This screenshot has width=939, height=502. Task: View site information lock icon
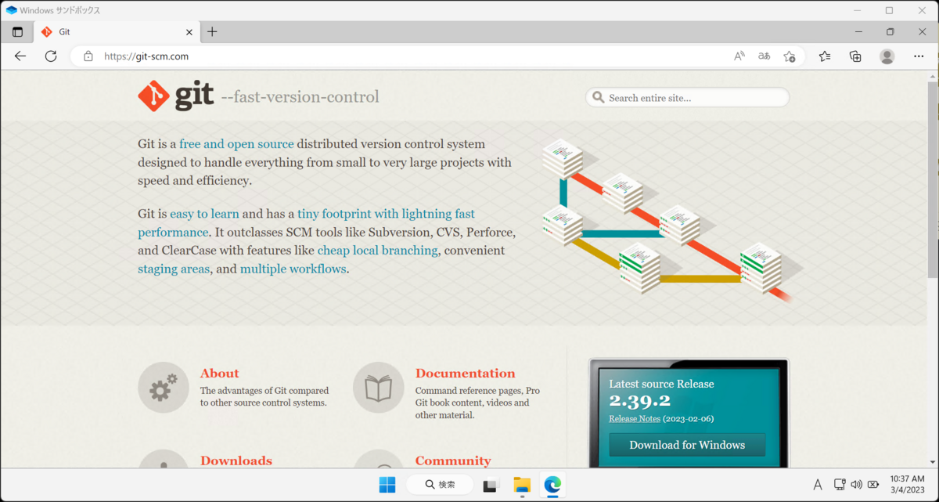88,56
